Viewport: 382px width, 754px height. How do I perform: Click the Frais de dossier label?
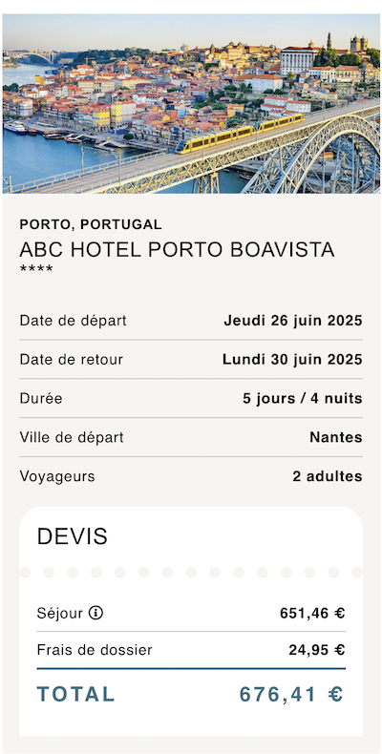(x=95, y=650)
